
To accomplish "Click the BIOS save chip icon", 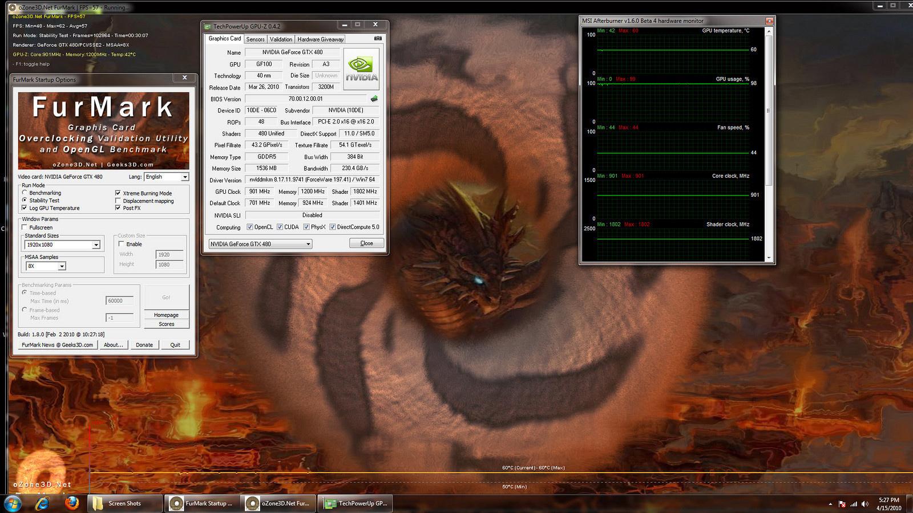I will click(x=374, y=99).
